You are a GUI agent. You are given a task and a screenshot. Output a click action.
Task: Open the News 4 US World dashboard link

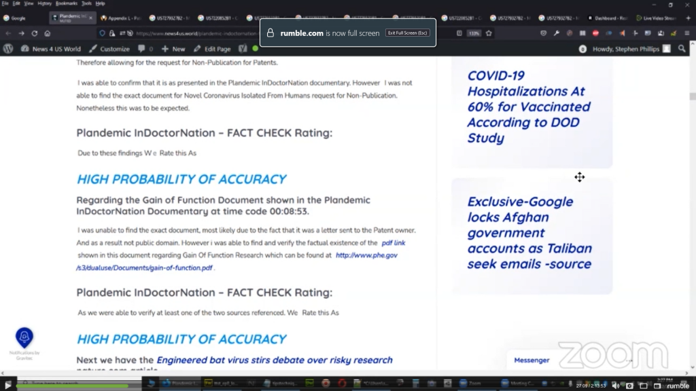(50, 49)
